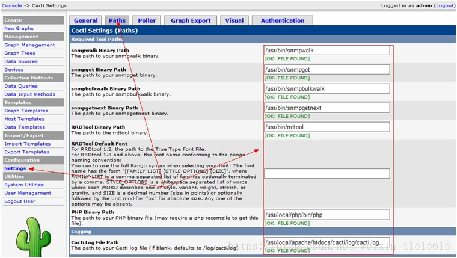
Task: Click 'OK: FILE FOUND' under snmpwalk path
Action: (x=287, y=58)
